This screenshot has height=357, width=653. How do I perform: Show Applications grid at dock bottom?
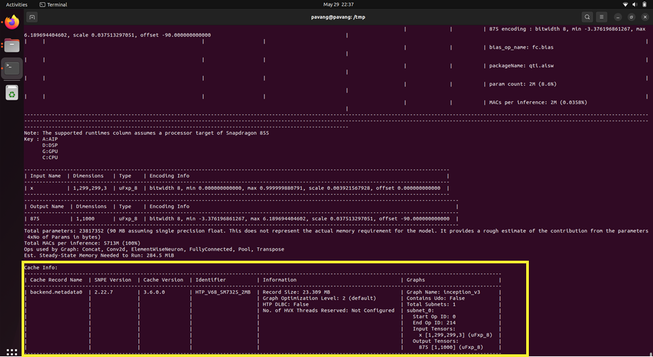point(11,352)
